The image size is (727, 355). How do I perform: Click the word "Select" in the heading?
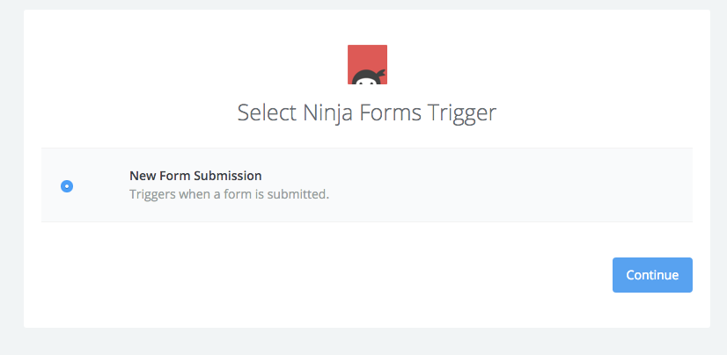[264, 112]
